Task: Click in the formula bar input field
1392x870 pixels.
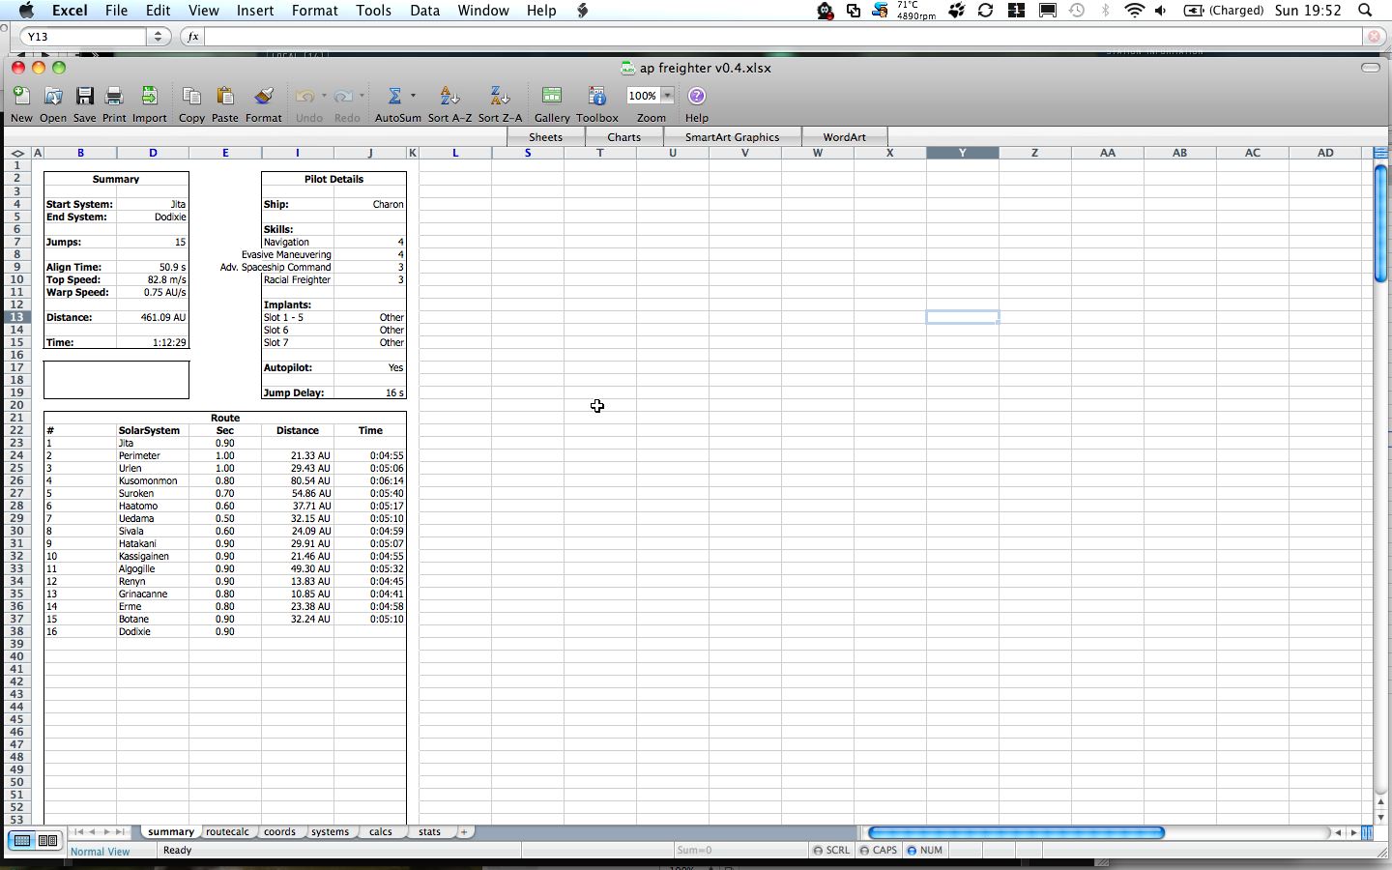Action: click(783, 37)
